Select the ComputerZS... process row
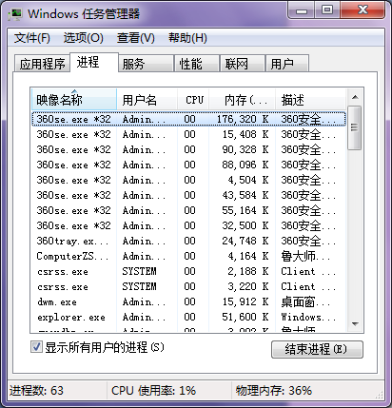The height and width of the screenshot is (408, 392). click(188, 256)
